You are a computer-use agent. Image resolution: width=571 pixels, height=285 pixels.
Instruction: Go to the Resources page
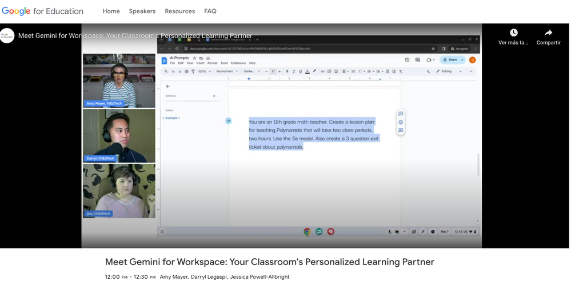[x=180, y=11]
